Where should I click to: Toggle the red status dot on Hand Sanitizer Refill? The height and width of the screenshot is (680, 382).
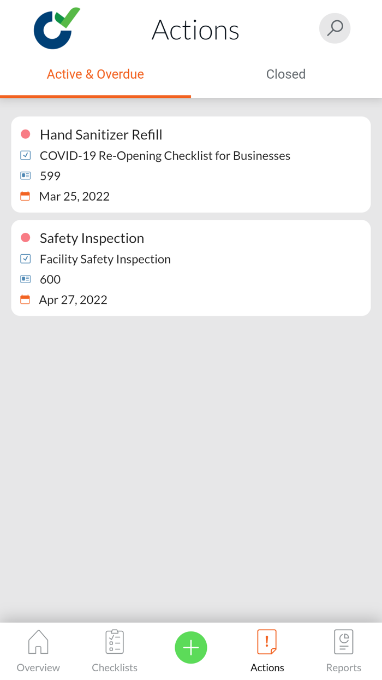26,134
